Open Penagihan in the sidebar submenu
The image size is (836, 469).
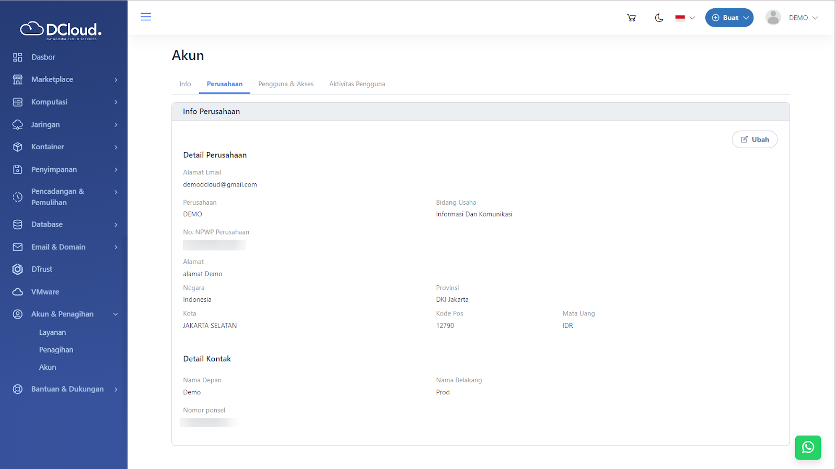coord(56,350)
